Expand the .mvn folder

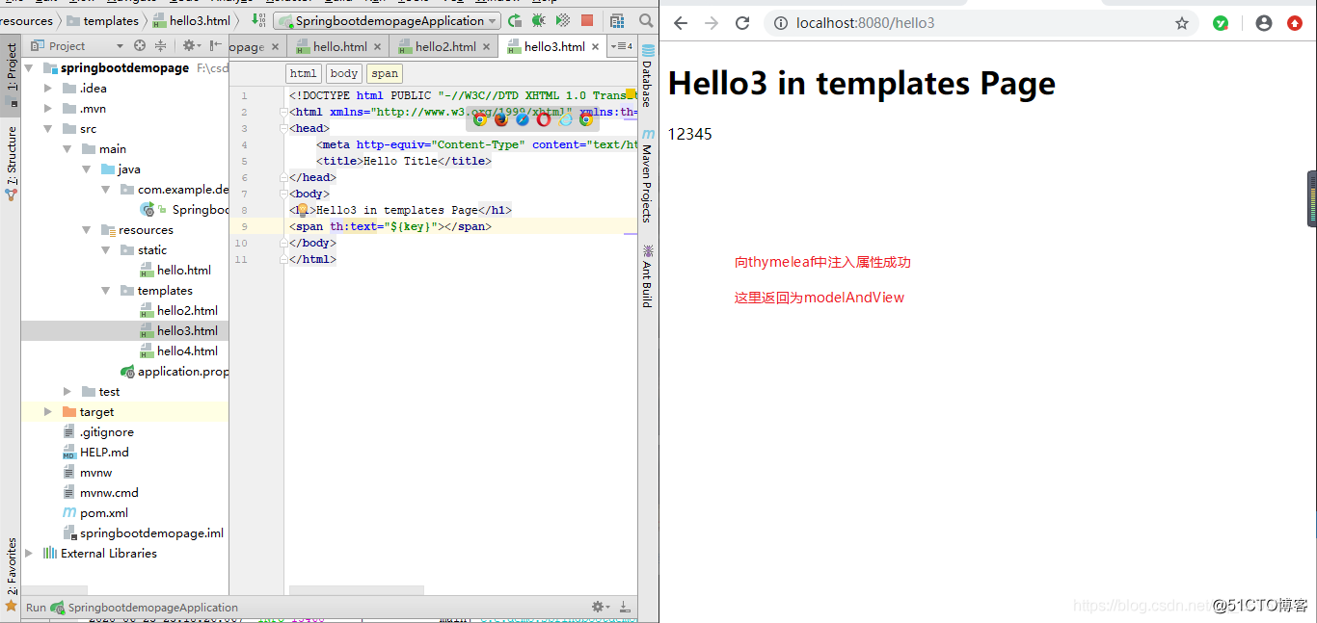point(48,109)
